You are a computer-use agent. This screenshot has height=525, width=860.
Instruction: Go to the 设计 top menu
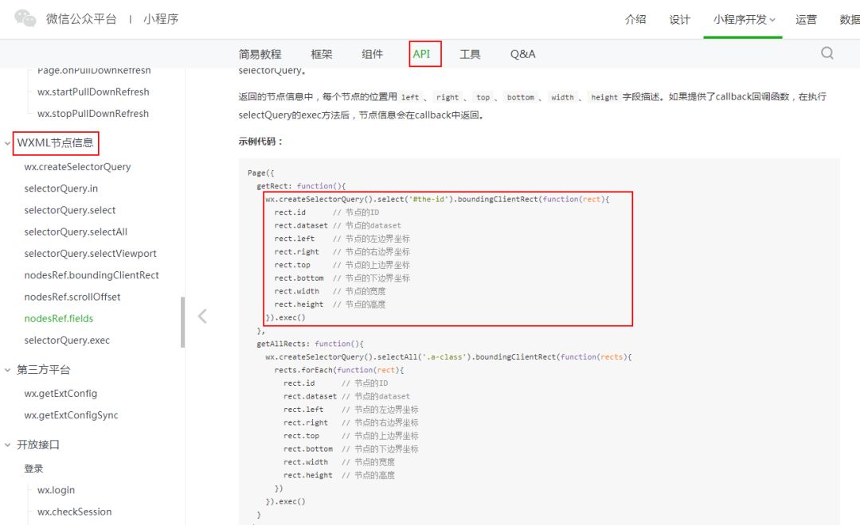[679, 19]
